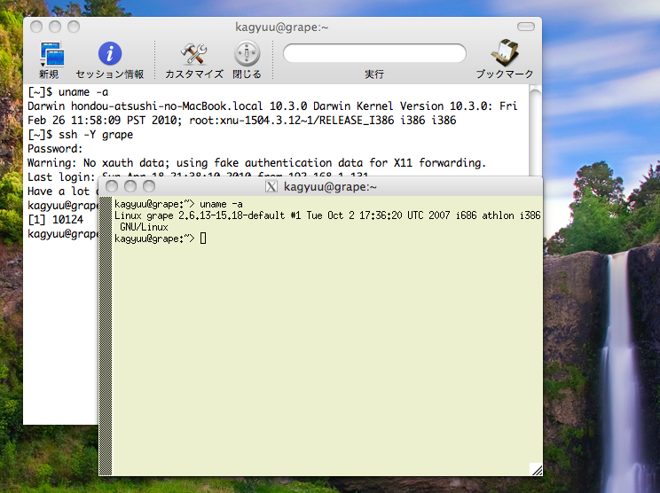Screen dimensions: 660x493
Task: Click the X11 icon in xterm title bar
Action: (271, 187)
